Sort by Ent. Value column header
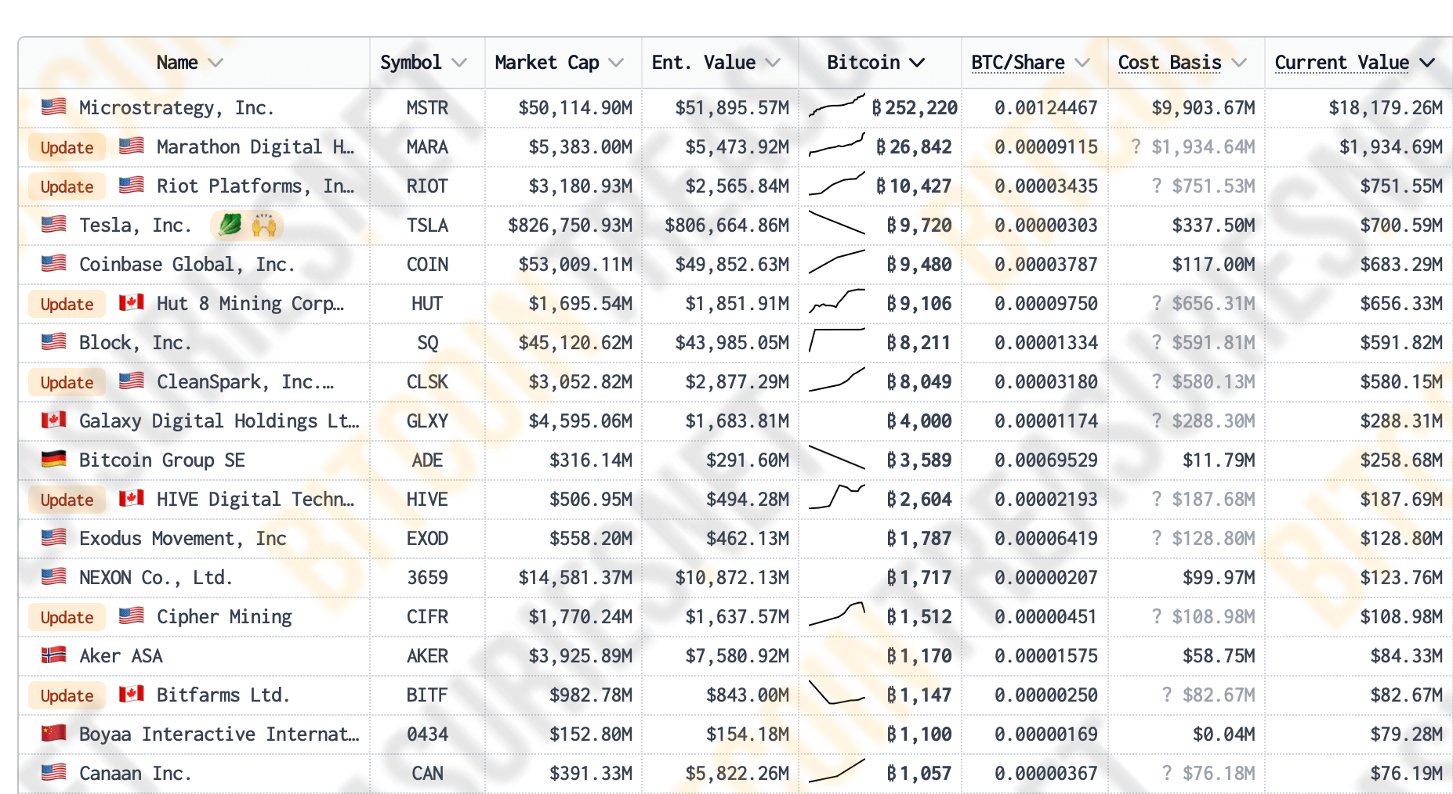The width and height of the screenshot is (1453, 794). pyautogui.click(x=716, y=63)
